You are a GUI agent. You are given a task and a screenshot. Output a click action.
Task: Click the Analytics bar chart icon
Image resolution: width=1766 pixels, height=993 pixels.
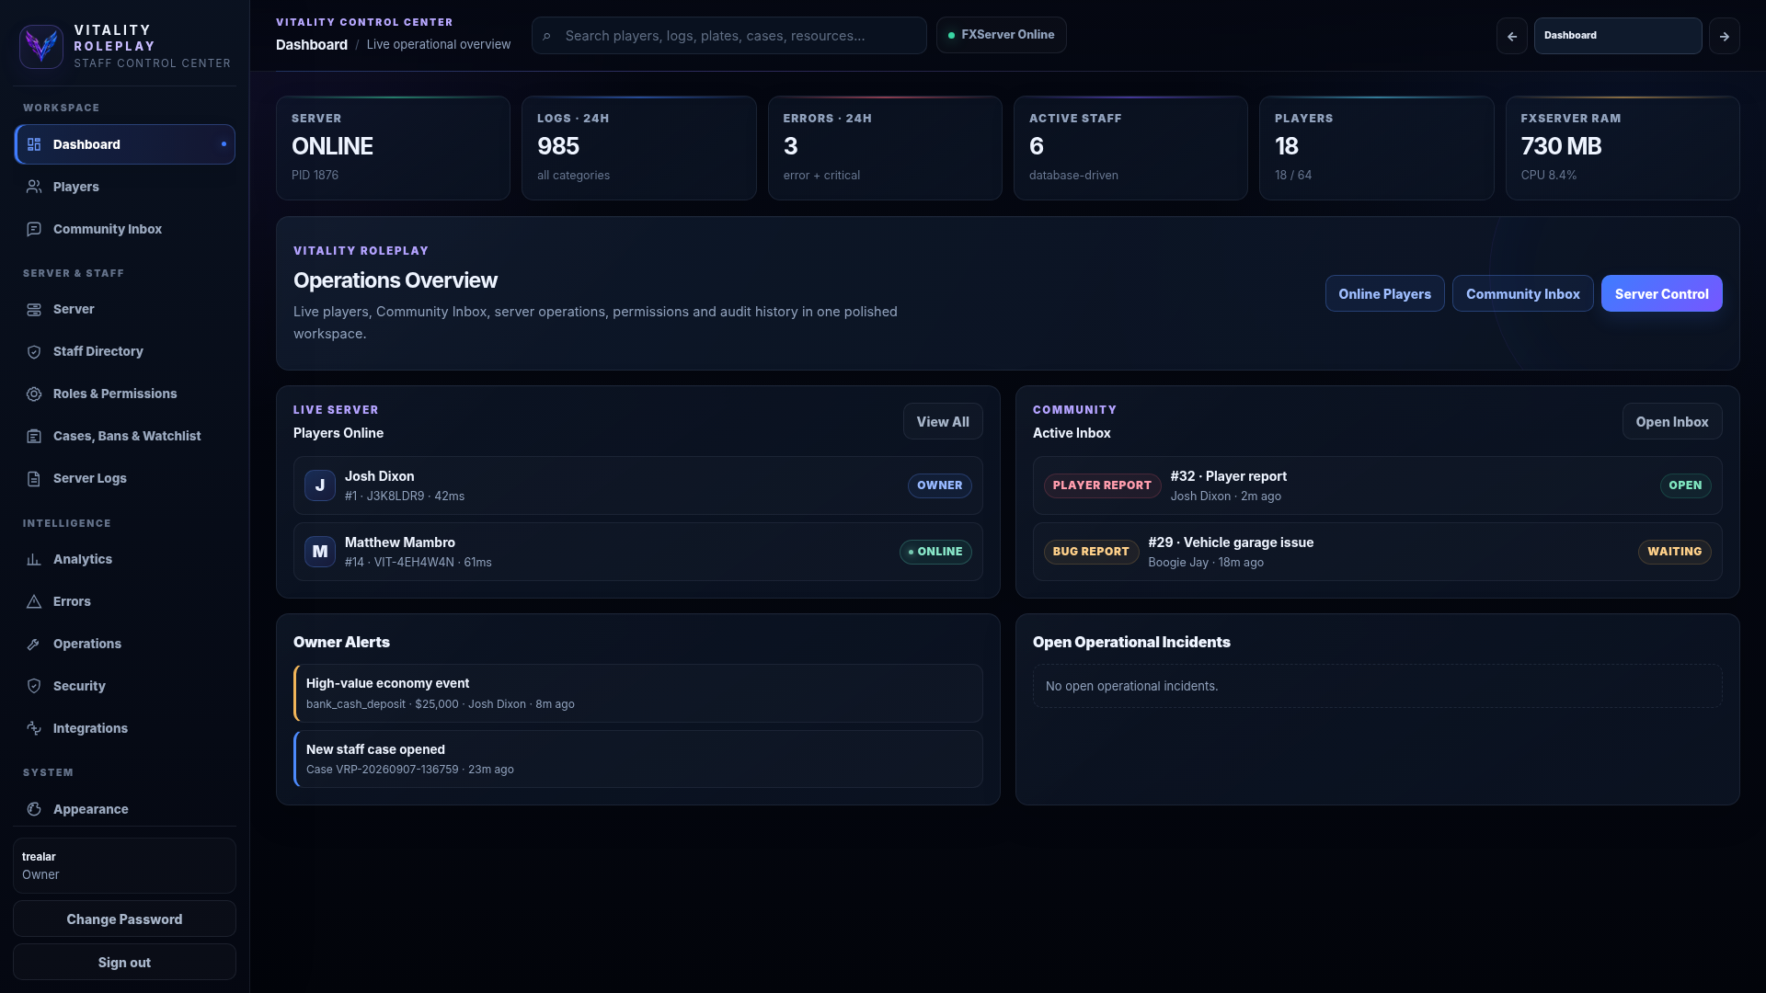[34, 559]
